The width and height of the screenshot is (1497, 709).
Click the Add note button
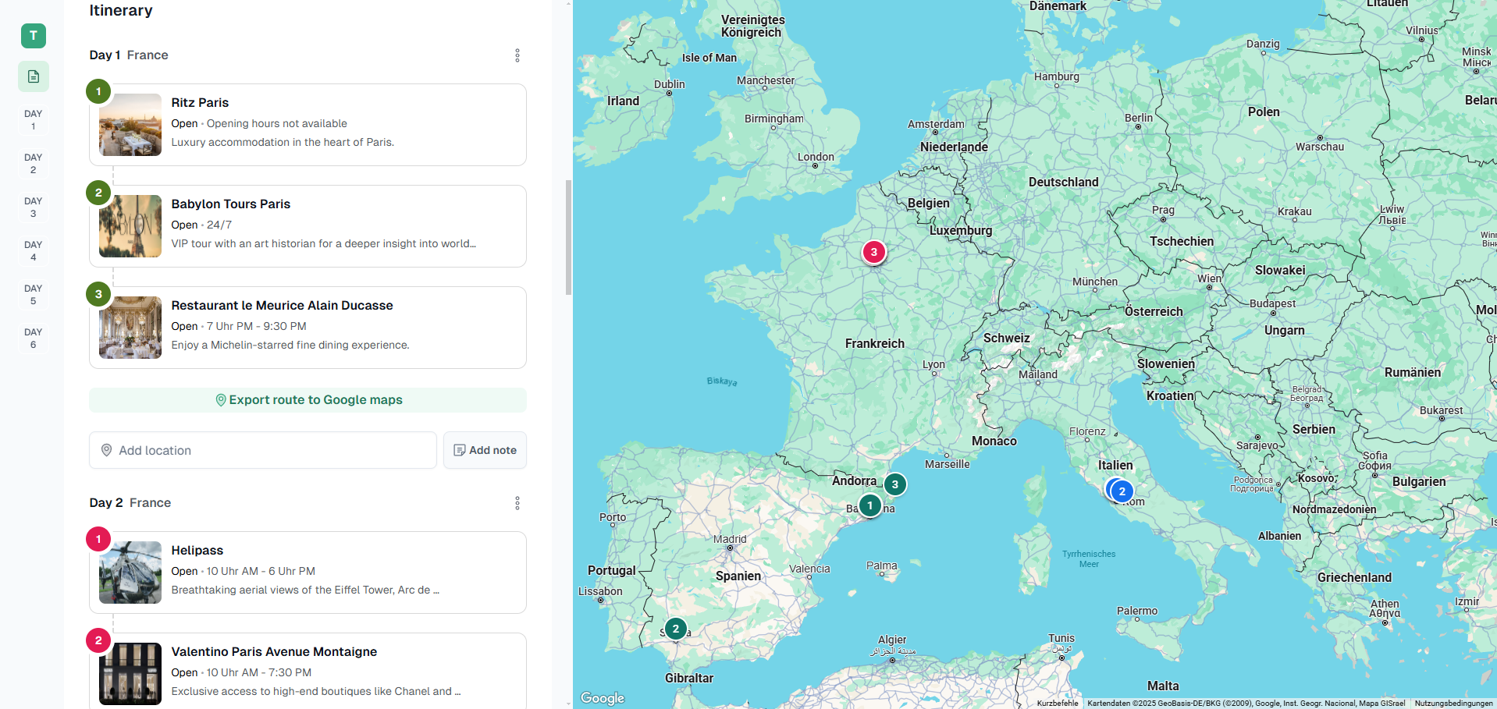coord(485,450)
